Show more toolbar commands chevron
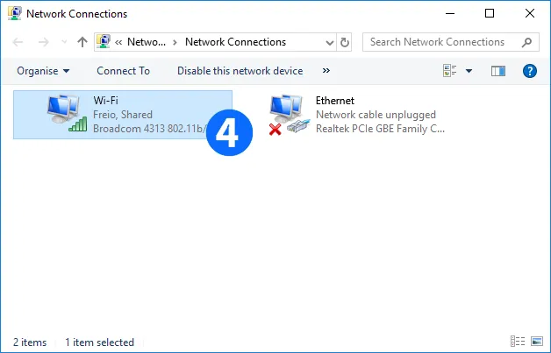The width and height of the screenshot is (551, 353). pyautogui.click(x=326, y=71)
